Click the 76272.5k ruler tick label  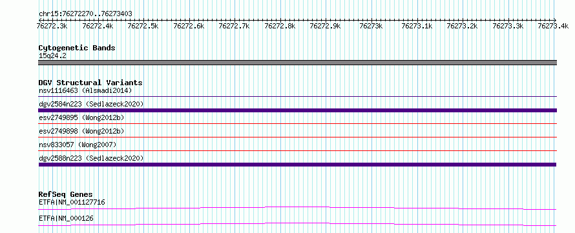(x=143, y=26)
